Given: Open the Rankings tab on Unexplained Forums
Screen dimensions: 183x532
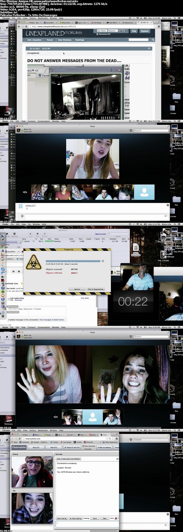Looking at the screenshot, I should [x=79, y=40].
